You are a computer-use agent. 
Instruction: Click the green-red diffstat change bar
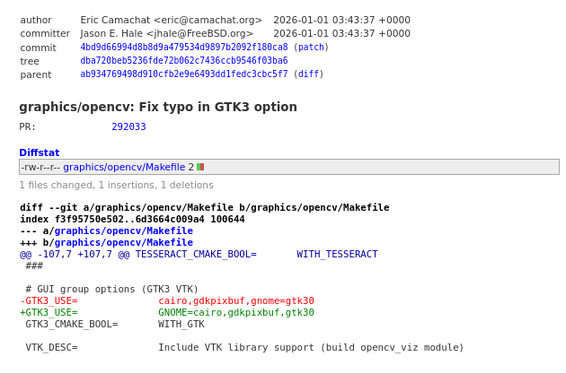200,167
